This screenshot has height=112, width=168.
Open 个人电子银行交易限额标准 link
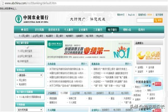coord(30,97)
